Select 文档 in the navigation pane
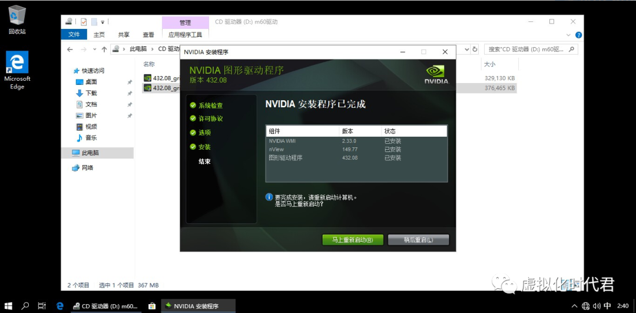This screenshot has width=636, height=313. tap(91, 104)
